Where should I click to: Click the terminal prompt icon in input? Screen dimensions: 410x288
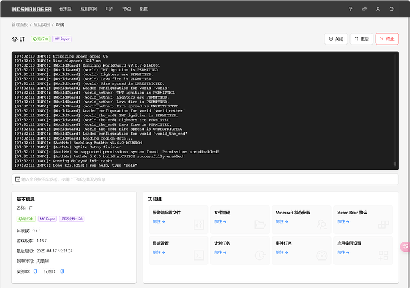pyautogui.click(x=18, y=179)
